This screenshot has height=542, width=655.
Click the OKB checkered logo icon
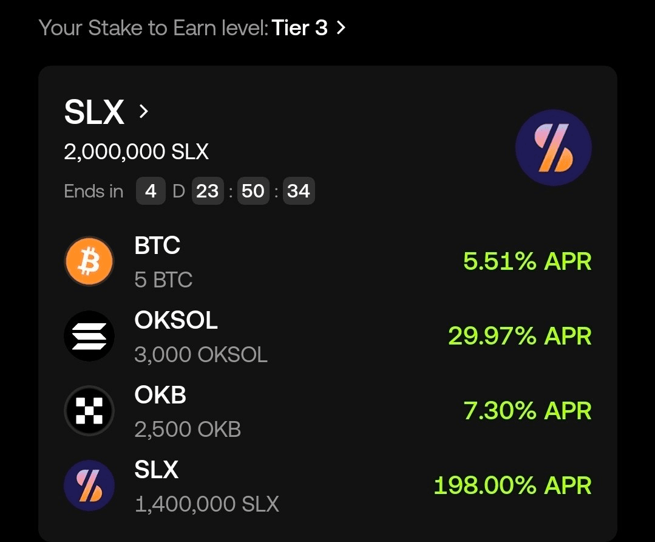point(89,411)
